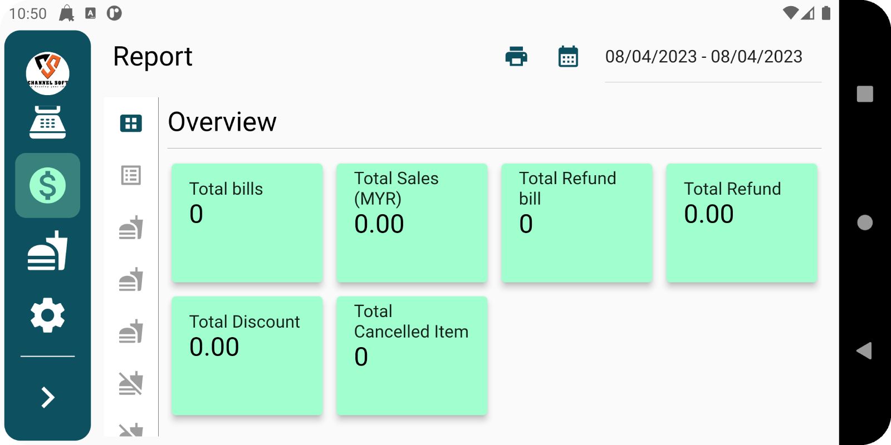This screenshot has width=891, height=445.
Task: Open the Total bills card
Action: coord(247,222)
